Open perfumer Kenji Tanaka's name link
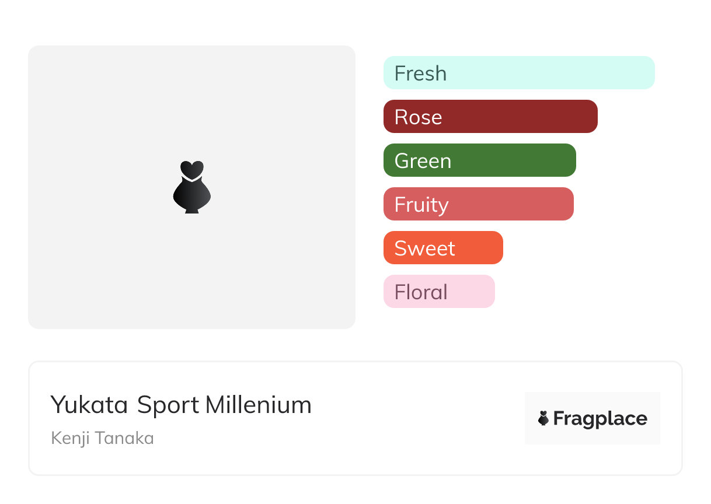The height and width of the screenshot is (504, 711). tap(103, 438)
